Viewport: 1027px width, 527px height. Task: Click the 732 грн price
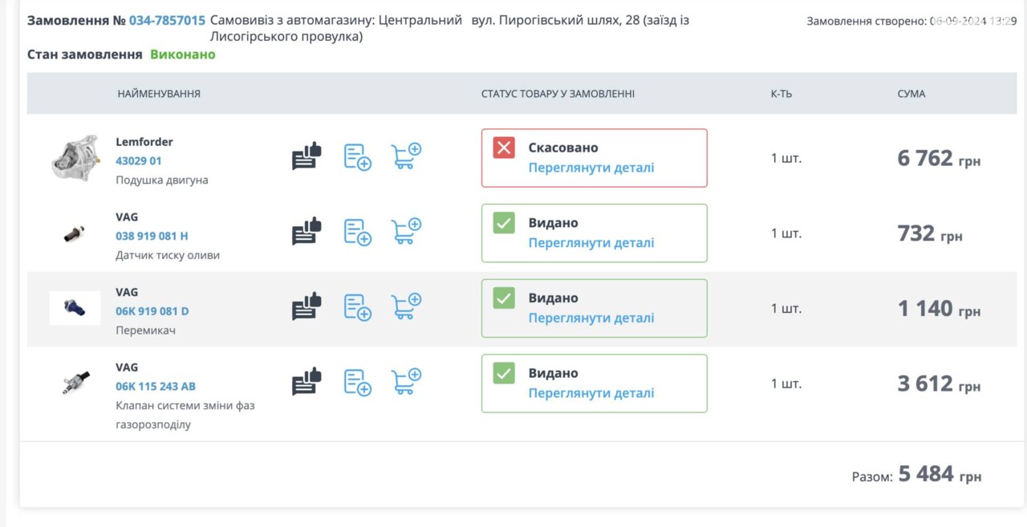tap(930, 233)
